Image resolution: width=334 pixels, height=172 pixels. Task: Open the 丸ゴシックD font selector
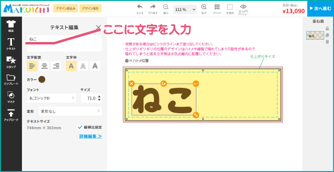[52, 98]
